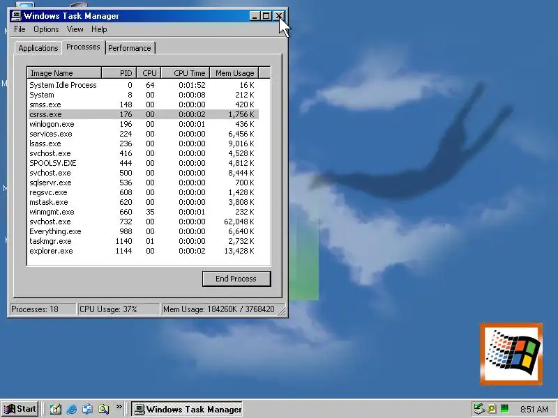The width and height of the screenshot is (558, 418).
Task: Launch Outlook Express from quick launch
Action: [88, 409]
